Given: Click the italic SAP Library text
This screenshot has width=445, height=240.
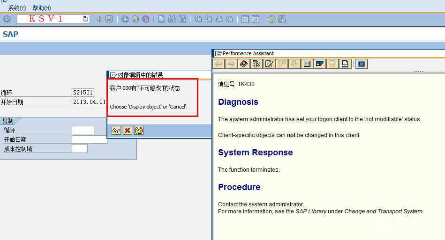Looking at the screenshot, I should 311,211.
